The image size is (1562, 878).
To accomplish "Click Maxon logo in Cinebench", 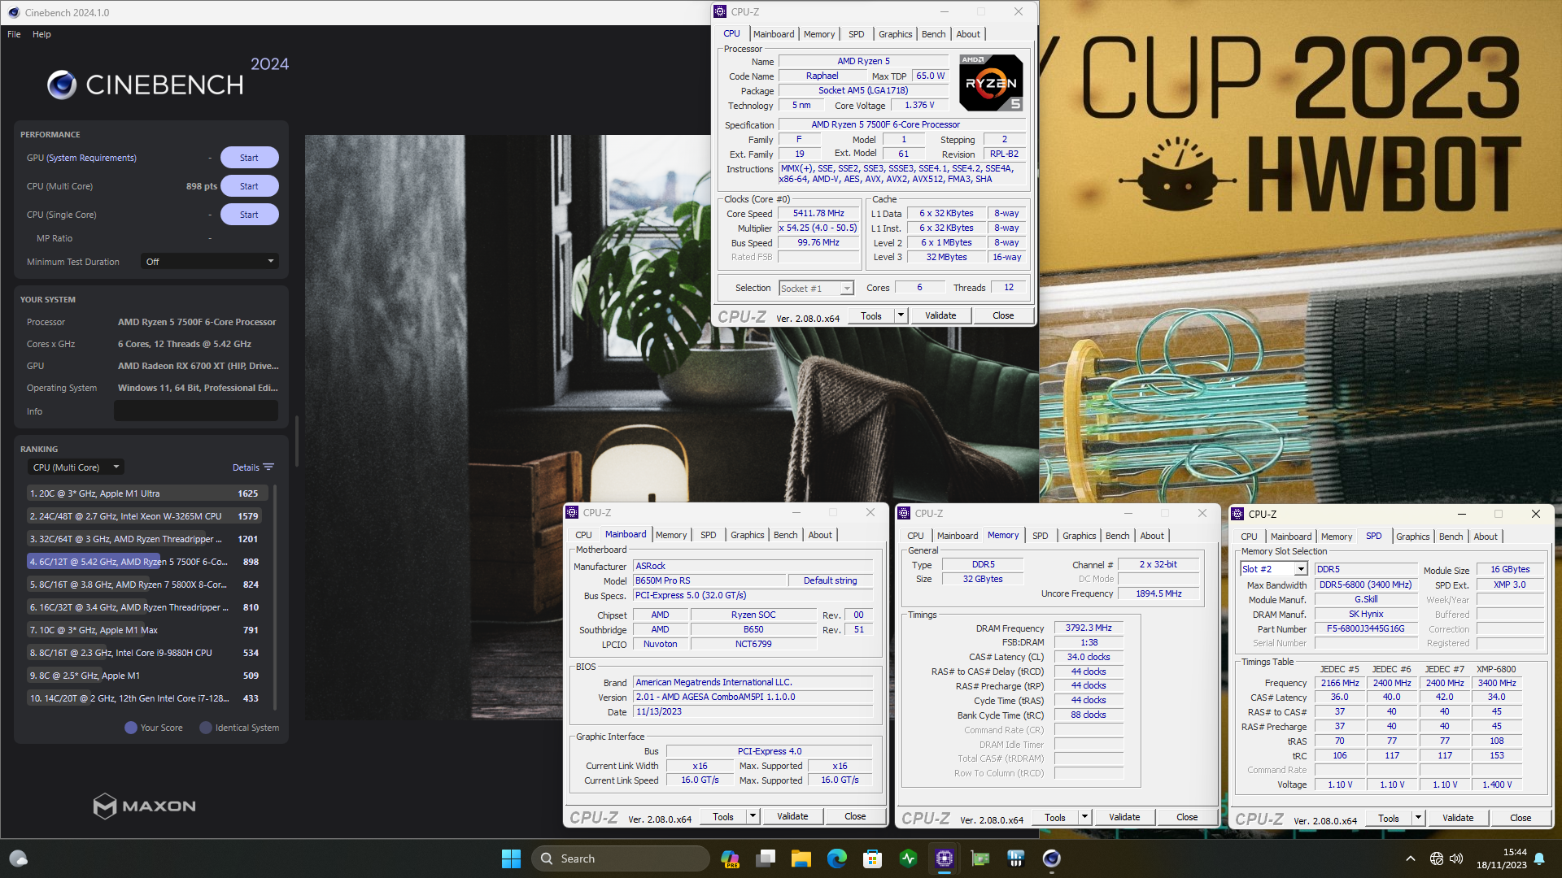I will click(145, 806).
